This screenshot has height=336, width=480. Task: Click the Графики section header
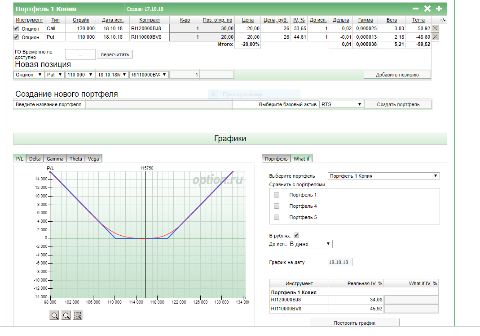[x=230, y=139]
